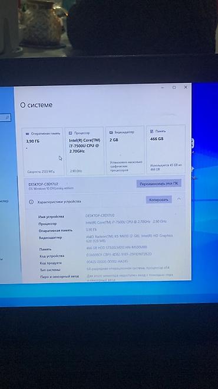This screenshot has height=389, width=218.
Task: Maximize the settings window
Action: point(174,87)
